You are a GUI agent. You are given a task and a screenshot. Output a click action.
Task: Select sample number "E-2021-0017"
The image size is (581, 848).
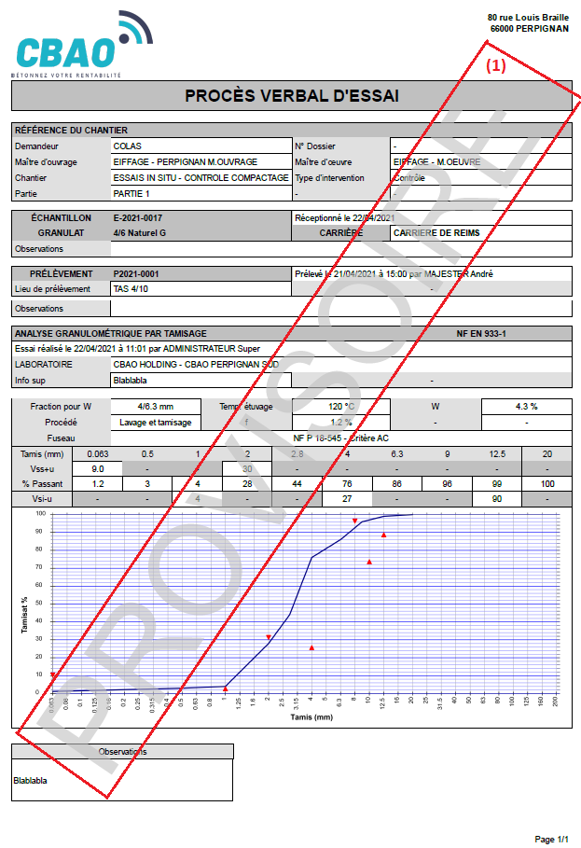tap(137, 218)
